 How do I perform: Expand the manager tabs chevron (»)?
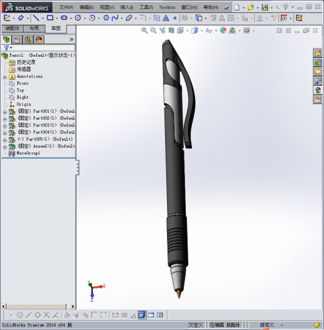click(x=72, y=39)
